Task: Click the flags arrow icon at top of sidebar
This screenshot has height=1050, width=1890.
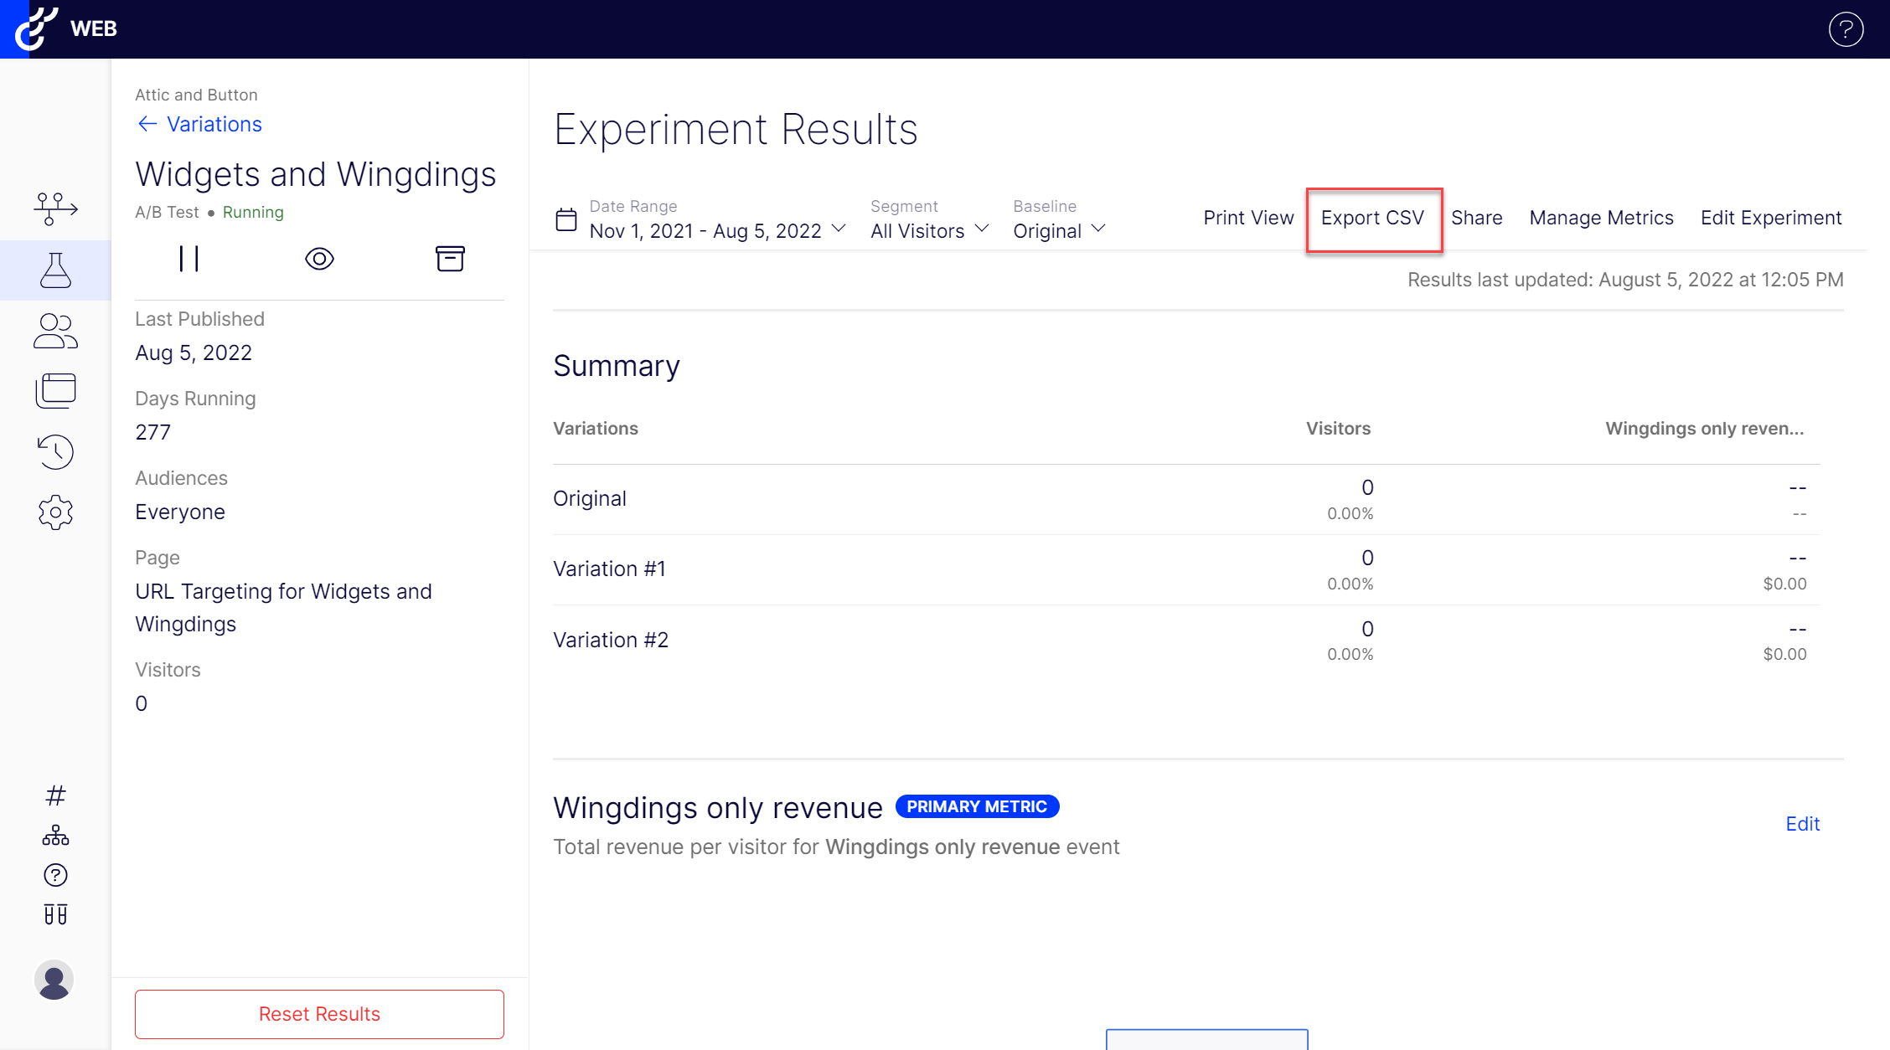Action: pos(55,208)
